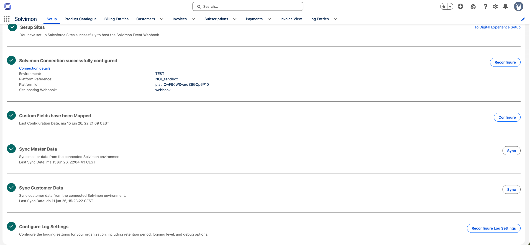Click the Solvimon app name label
The height and width of the screenshot is (245, 530).
pos(25,19)
